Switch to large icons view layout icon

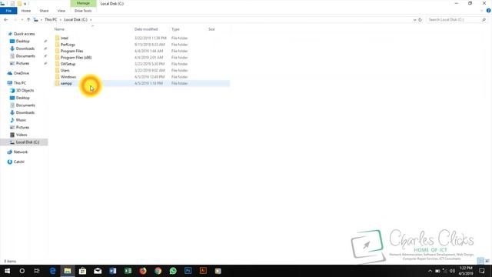tap(487, 261)
